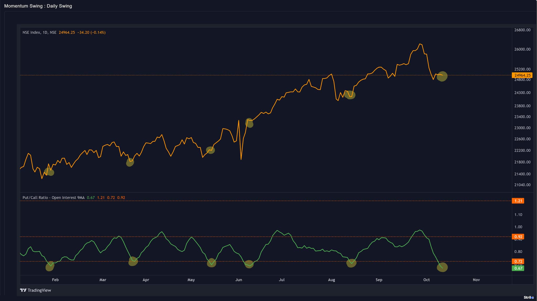537x301 pixels.
Task: Click the latest highlighted circle on PCR line
Action: point(442,267)
